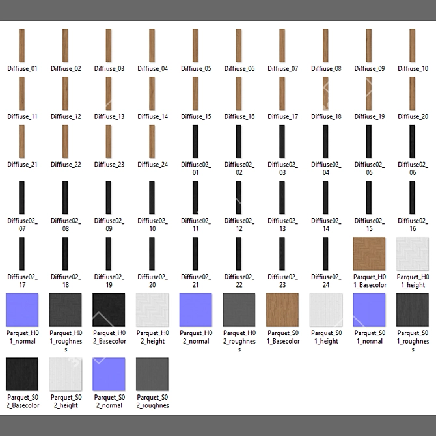Click the Diffiuse_10 file thumbnail

coord(413,46)
